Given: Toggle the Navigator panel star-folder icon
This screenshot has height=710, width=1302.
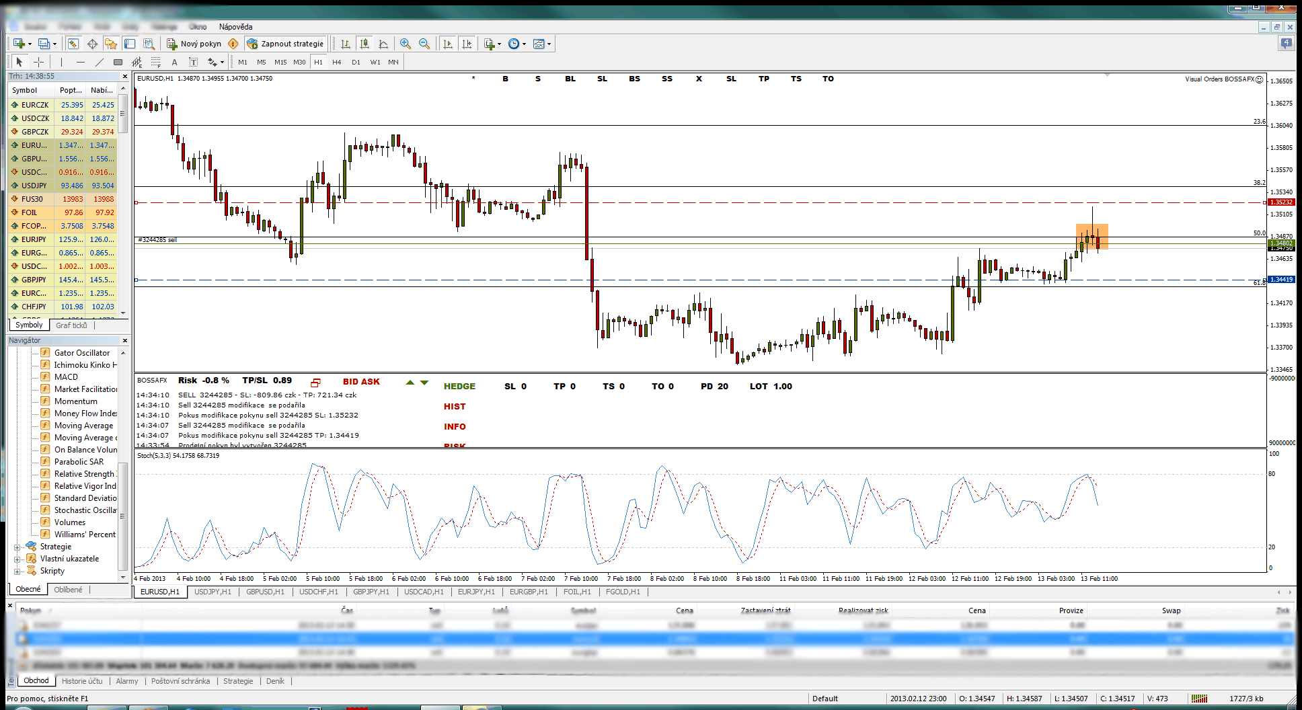Looking at the screenshot, I should tap(111, 44).
